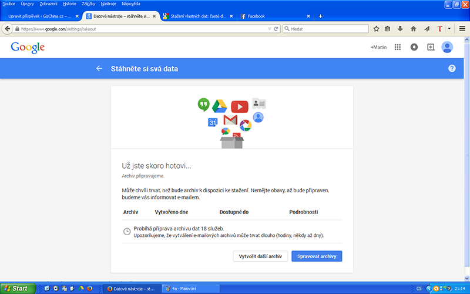
Task: Open the Nástroje menu
Action: (109, 4)
